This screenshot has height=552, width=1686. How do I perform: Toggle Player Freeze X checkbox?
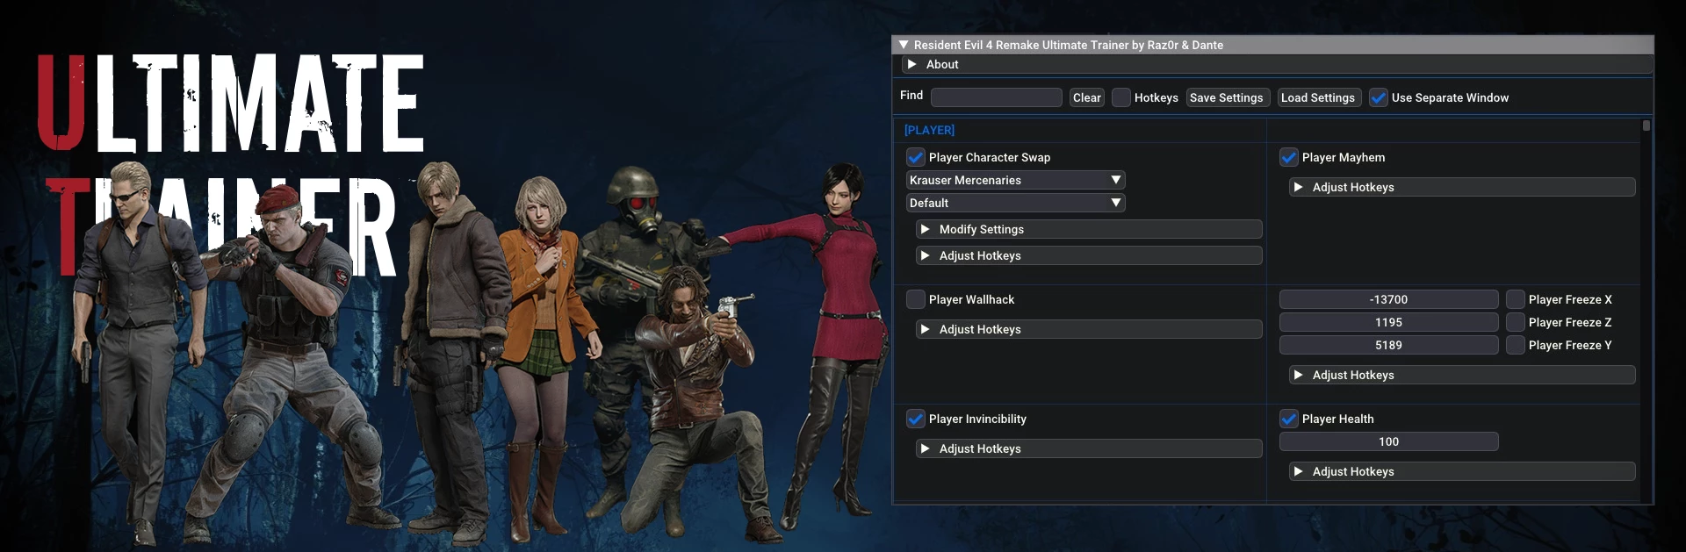pyautogui.click(x=1516, y=299)
